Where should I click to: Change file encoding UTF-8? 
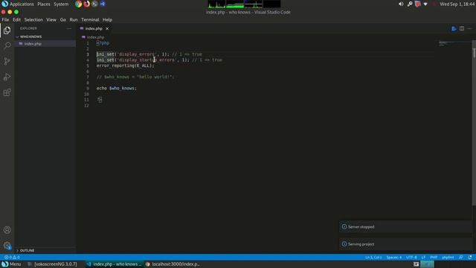click(x=411, y=258)
